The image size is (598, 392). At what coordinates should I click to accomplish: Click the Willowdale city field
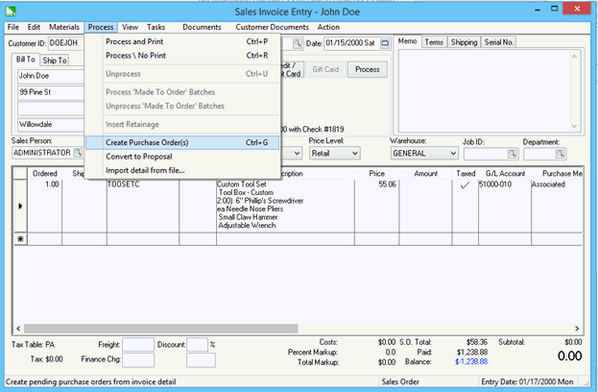pyautogui.click(x=51, y=125)
